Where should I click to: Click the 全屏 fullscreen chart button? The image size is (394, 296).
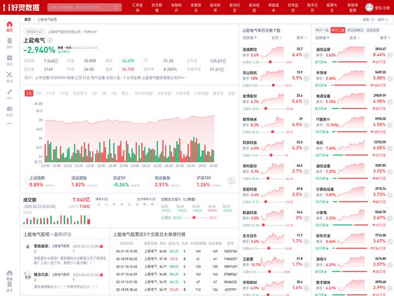231,93
